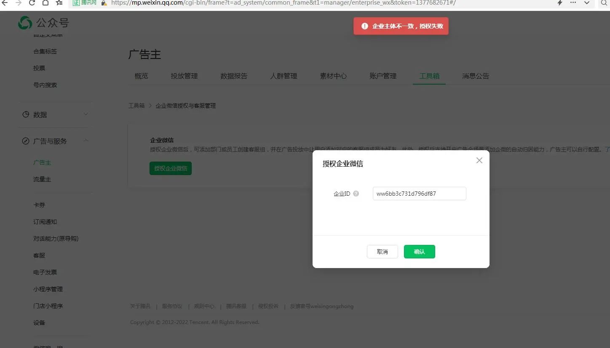
Task: Click the 侵权投诉 footer link
Action: tap(268, 306)
